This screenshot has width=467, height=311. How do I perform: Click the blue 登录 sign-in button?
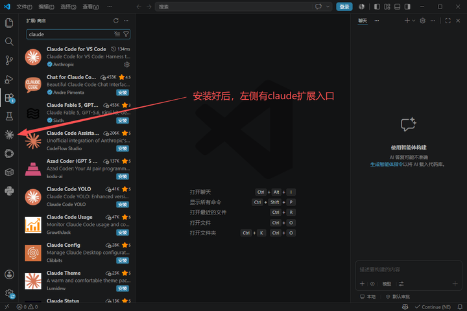[344, 6]
